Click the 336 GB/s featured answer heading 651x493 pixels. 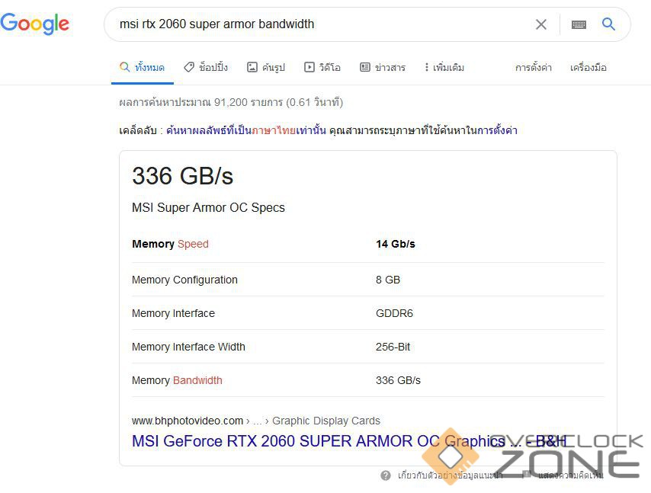[183, 176]
